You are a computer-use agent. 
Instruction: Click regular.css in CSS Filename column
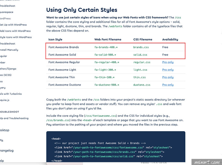pyautogui.click(x=142, y=62)
